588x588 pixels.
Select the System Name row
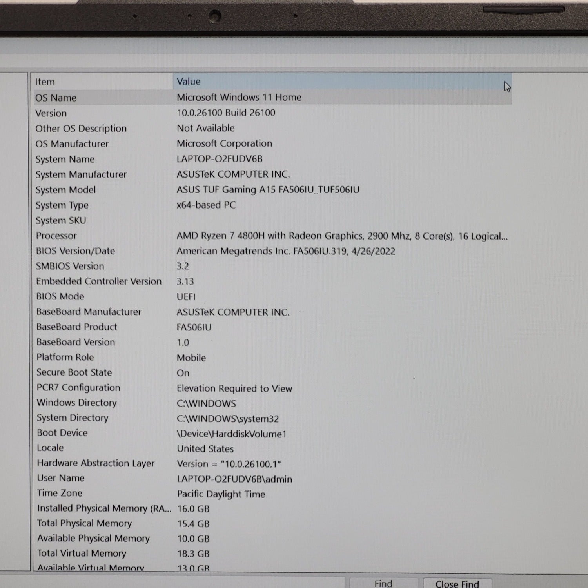click(x=65, y=160)
